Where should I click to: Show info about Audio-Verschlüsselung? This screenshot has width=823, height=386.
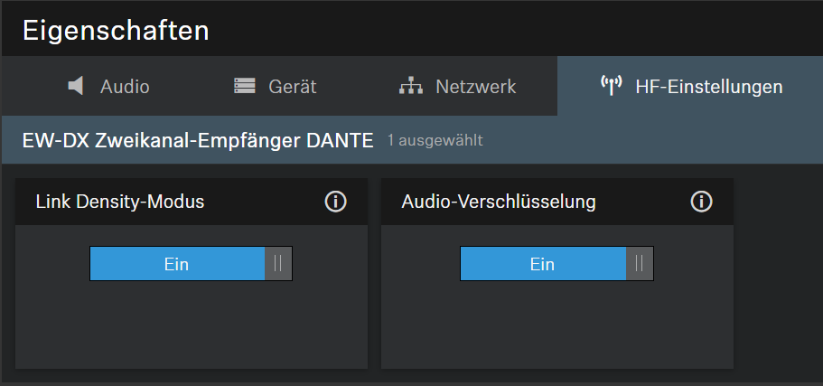pyautogui.click(x=701, y=202)
